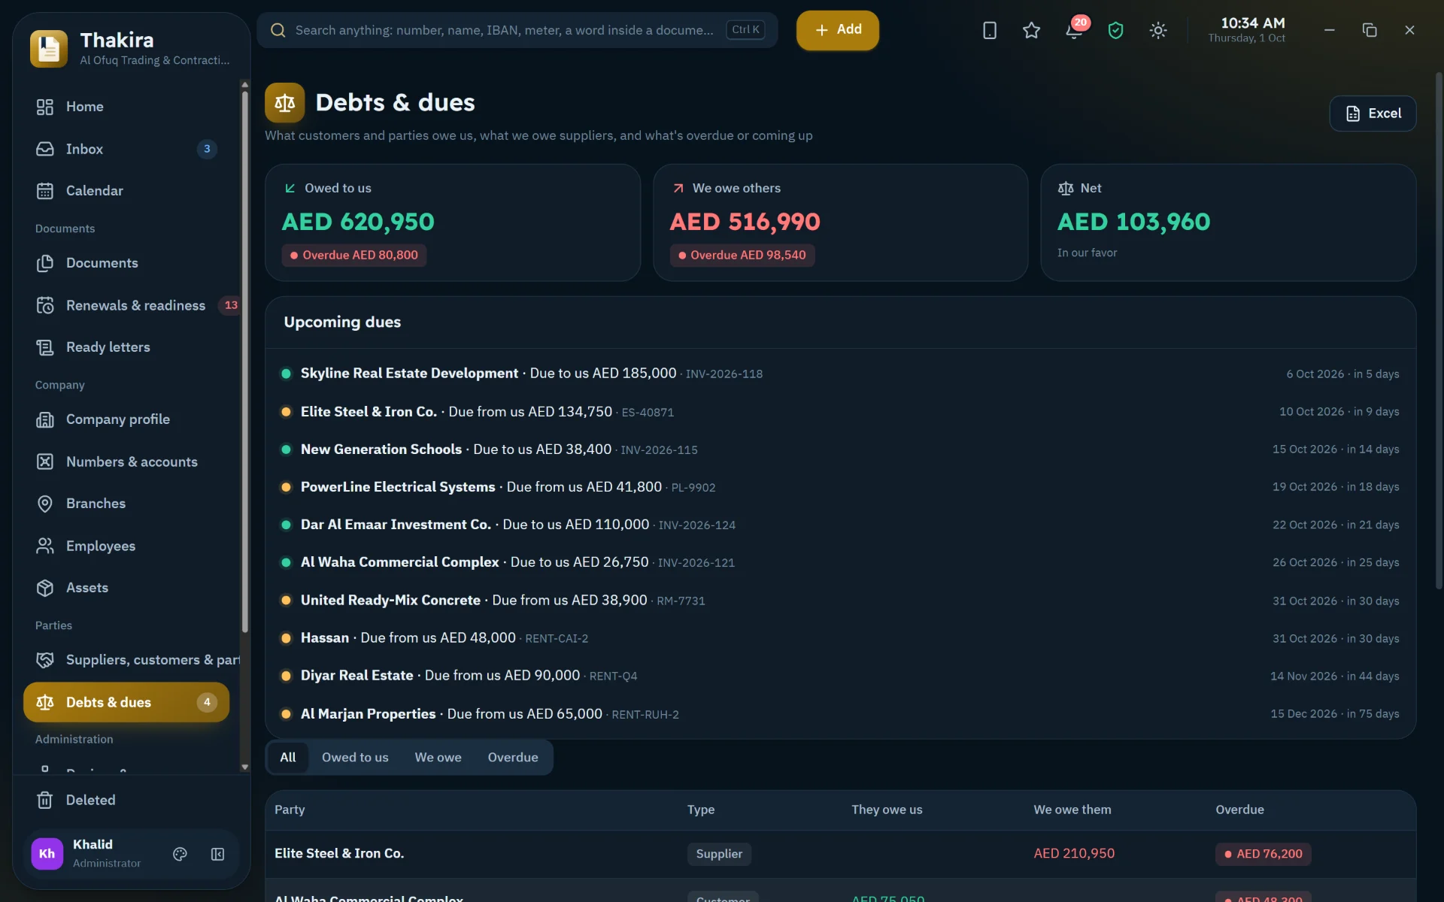Open Numbers & accounts page

pyautogui.click(x=126, y=462)
